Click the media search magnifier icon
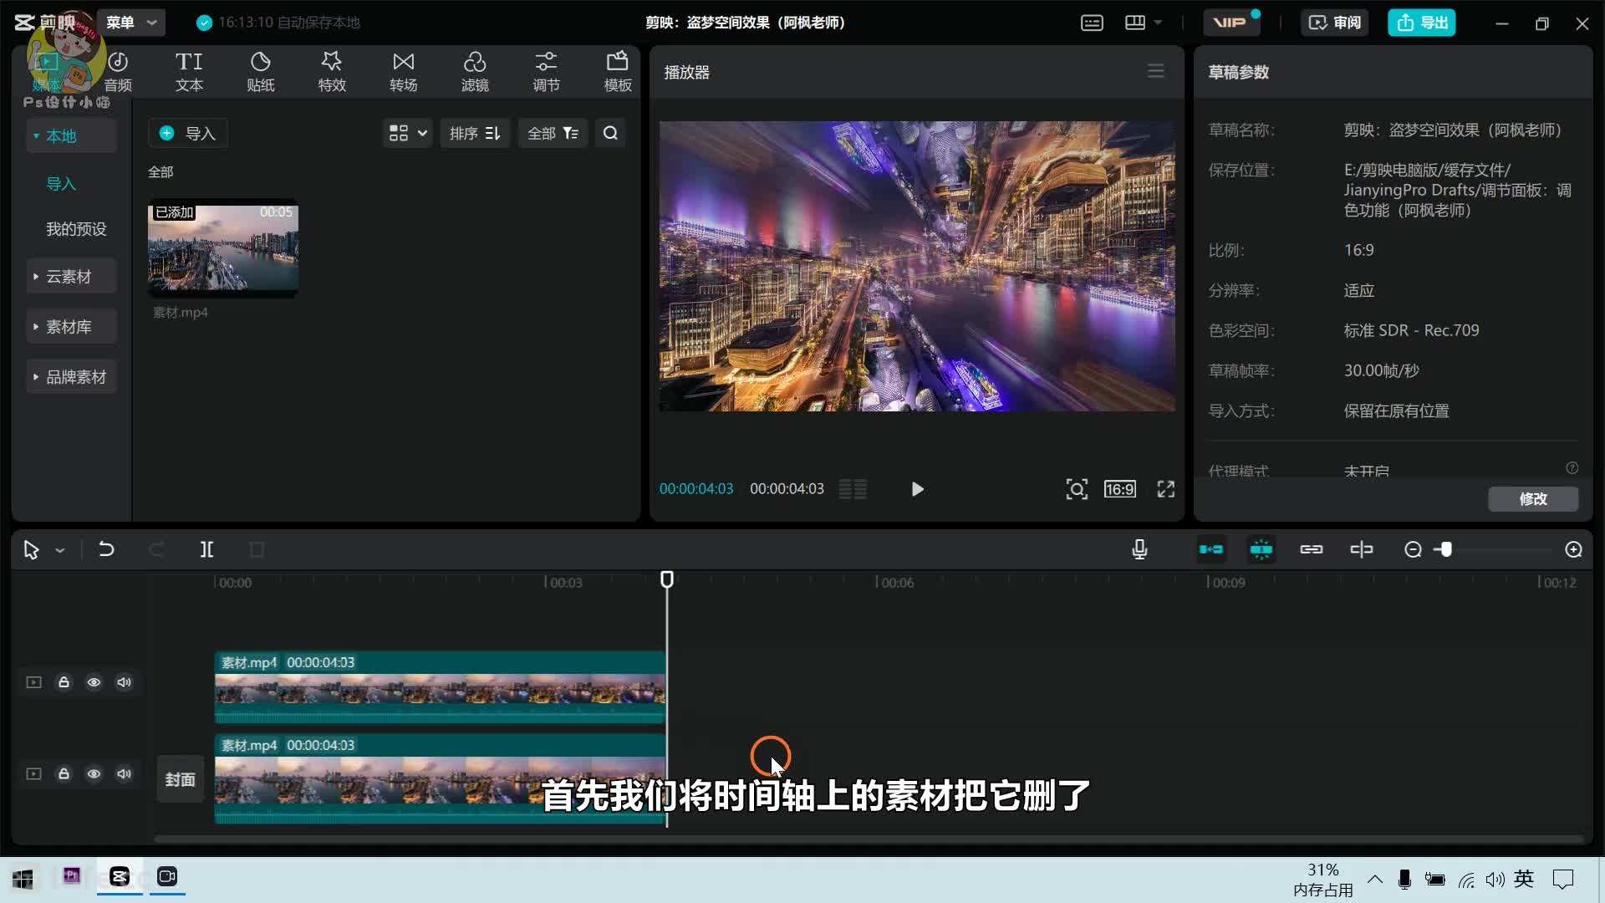 coord(611,133)
